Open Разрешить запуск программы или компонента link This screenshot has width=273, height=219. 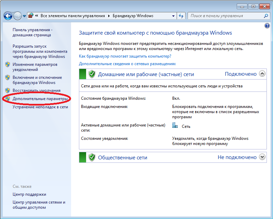(x=40, y=51)
